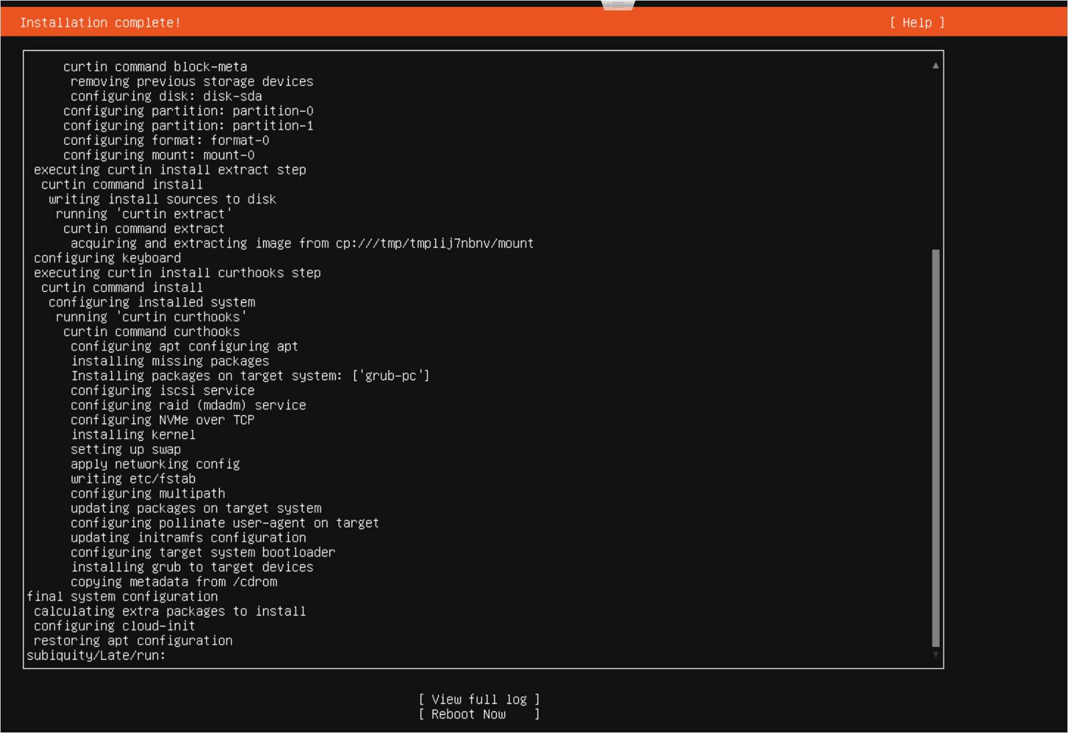Select the subiquity/Late/run: log line
Image resolution: width=1068 pixels, height=733 pixels.
[96, 655]
